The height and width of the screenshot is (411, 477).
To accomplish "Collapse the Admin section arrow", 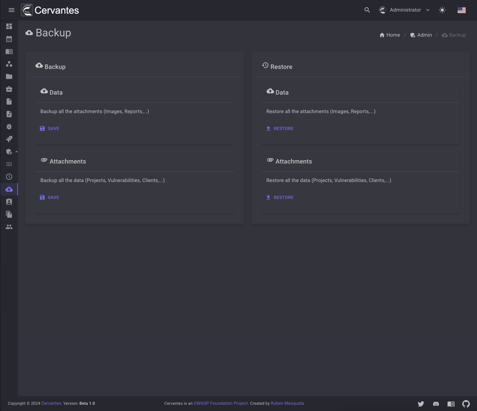I will pos(16,152).
